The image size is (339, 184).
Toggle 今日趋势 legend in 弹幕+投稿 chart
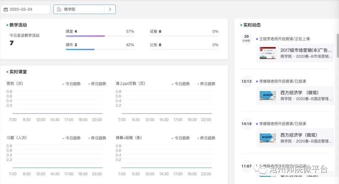[180, 138]
